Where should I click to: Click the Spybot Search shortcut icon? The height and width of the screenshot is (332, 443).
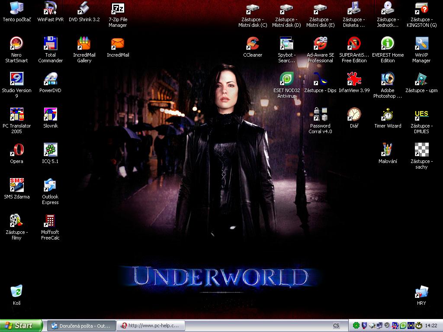[x=286, y=44]
